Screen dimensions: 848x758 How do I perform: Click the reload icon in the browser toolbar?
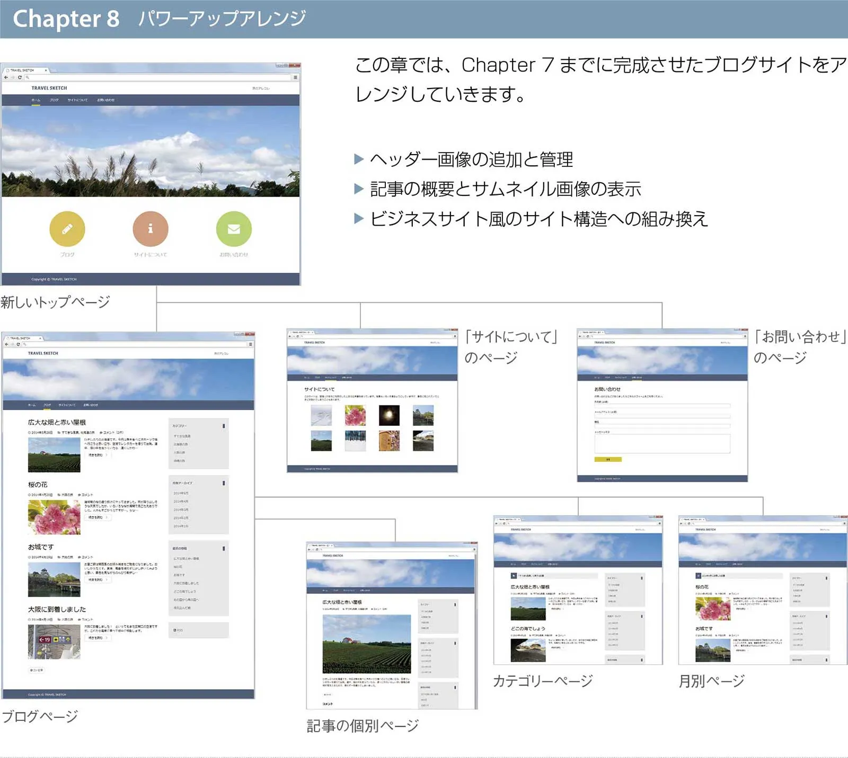click(20, 77)
